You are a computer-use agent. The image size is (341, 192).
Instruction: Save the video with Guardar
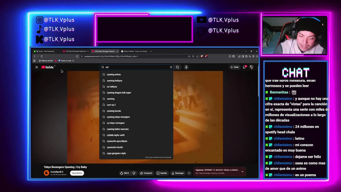(162, 173)
